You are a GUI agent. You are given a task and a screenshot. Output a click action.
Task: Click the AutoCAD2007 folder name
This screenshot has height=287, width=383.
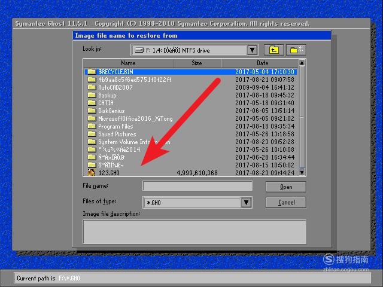click(x=115, y=87)
